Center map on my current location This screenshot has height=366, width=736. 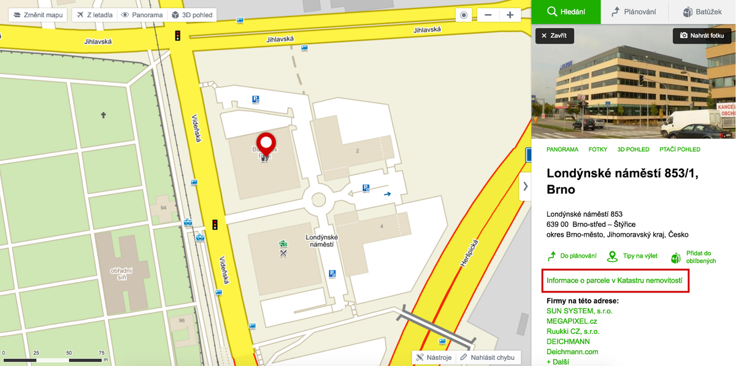464,15
